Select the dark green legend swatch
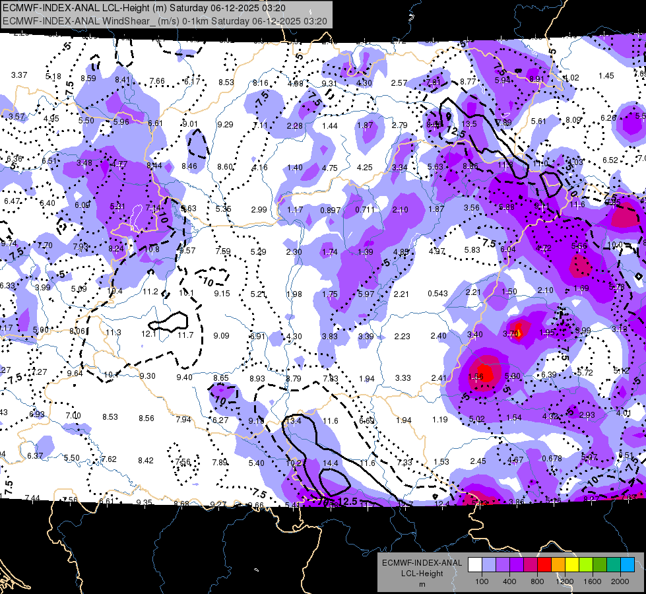646x594 pixels. point(600,564)
